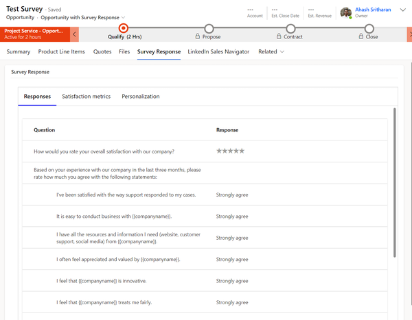Click the easy to conduct business row
Image resolution: width=412 pixels, height=320 pixels.
(205, 216)
